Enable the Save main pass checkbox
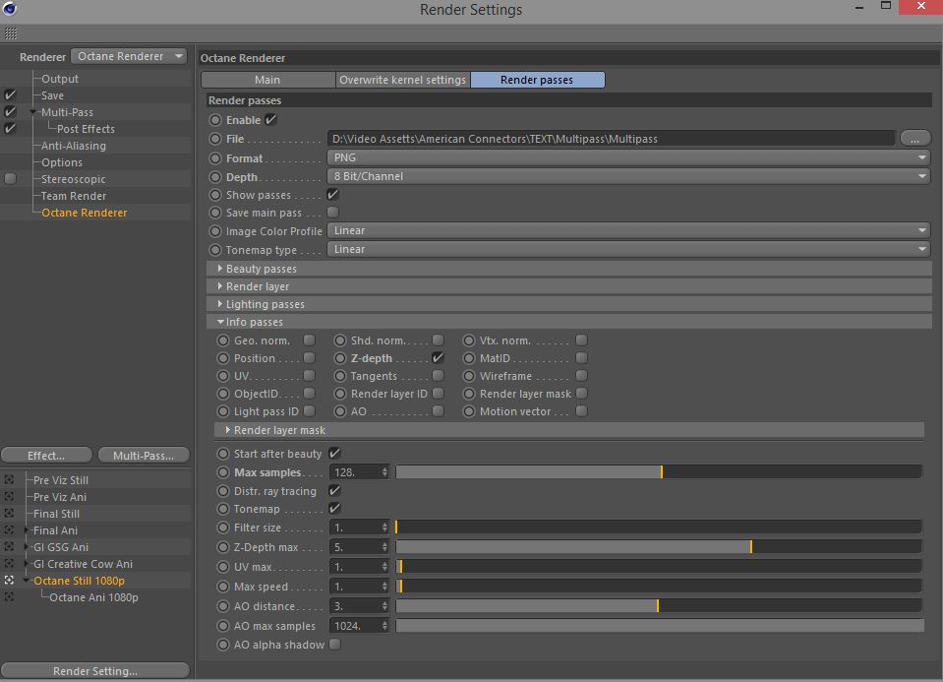This screenshot has width=943, height=682. [x=332, y=212]
